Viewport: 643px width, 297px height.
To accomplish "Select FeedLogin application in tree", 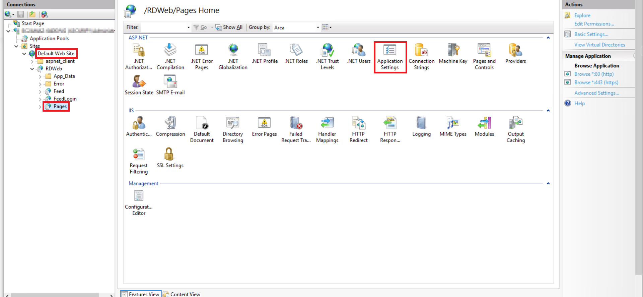I will [x=65, y=99].
